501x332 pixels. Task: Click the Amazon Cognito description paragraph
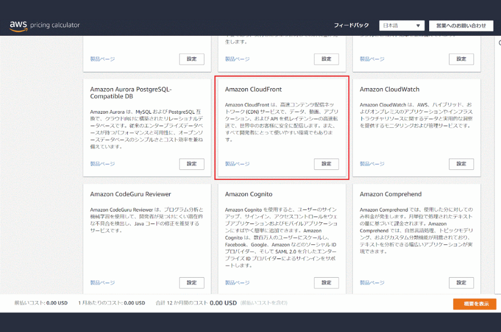coord(281,237)
